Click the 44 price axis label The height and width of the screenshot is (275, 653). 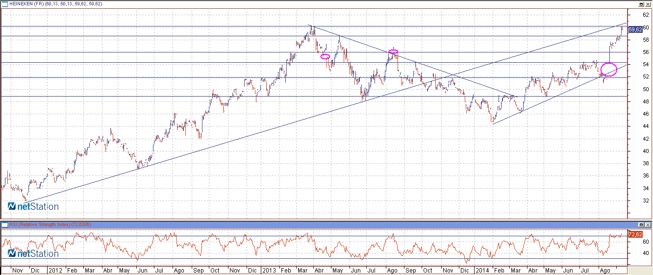pyautogui.click(x=646, y=126)
